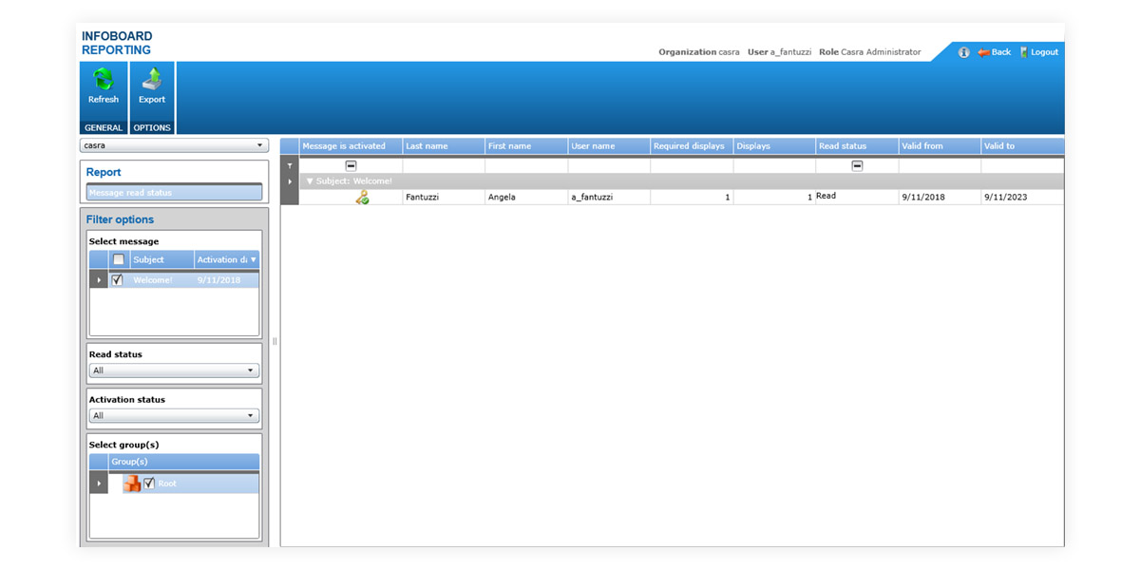Sort by the Last name column header
Screen dimensions: 1140x570
[x=443, y=146]
